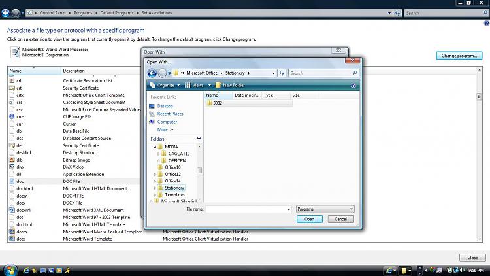490x276 pixels.
Task: Click the dialog's Search field
Action: [x=323, y=73]
